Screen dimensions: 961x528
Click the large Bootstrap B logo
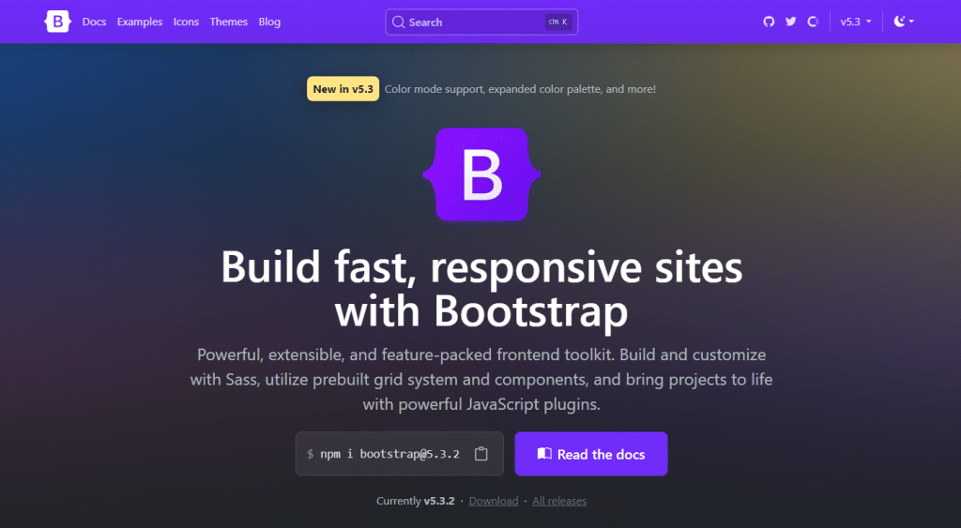click(x=481, y=174)
